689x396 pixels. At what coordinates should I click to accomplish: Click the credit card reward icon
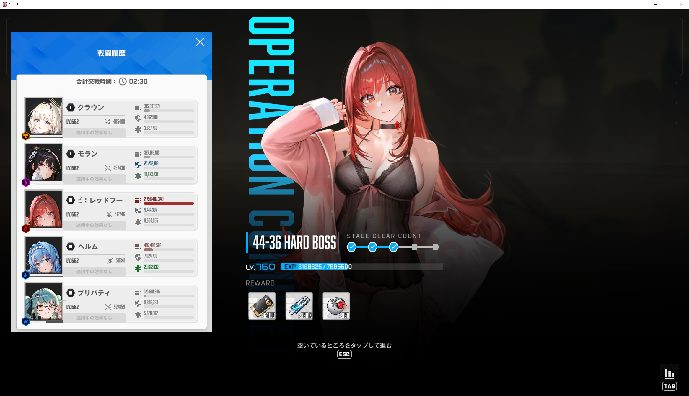click(x=262, y=306)
